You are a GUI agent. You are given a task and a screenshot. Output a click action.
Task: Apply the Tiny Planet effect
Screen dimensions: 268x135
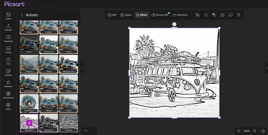[x=29, y=103]
